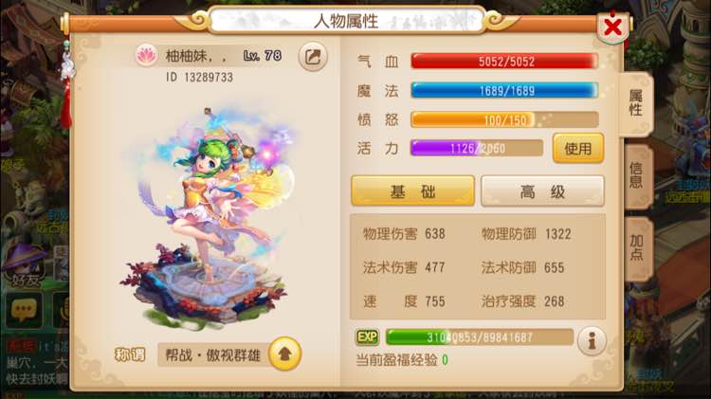The height and width of the screenshot is (399, 711).
Task: Switch to the 高级 stats view
Action: [x=542, y=191]
